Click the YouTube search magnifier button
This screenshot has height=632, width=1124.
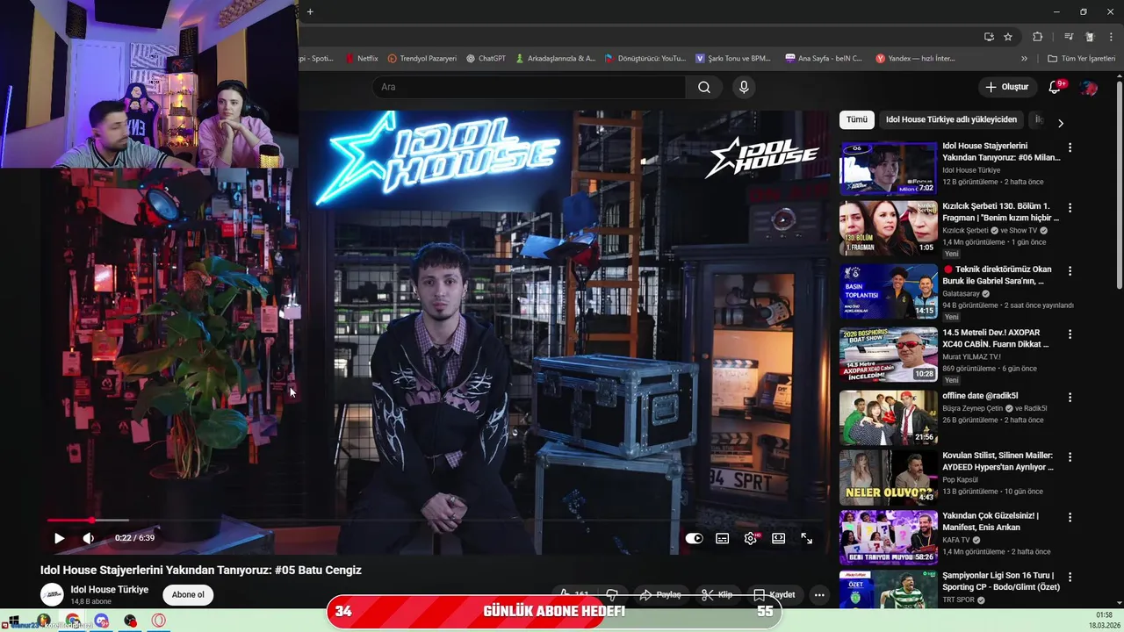coord(704,87)
